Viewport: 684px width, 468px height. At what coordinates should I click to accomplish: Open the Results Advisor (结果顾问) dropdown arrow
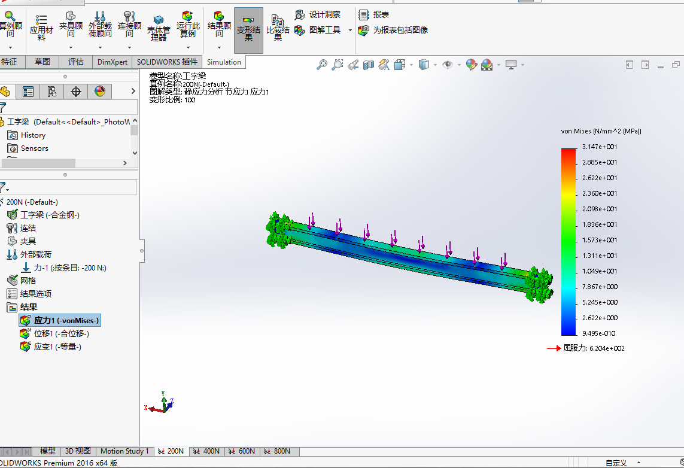click(219, 47)
